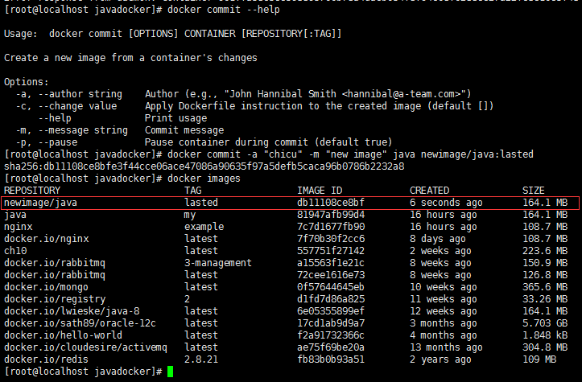Click image ID 'fb83b0b93a51'
The height and width of the screenshot is (382, 582).
[331, 359]
